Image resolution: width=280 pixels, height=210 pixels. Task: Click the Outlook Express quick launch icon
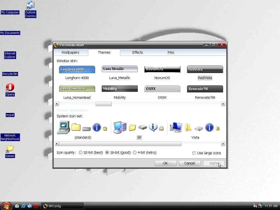click(x=30, y=206)
